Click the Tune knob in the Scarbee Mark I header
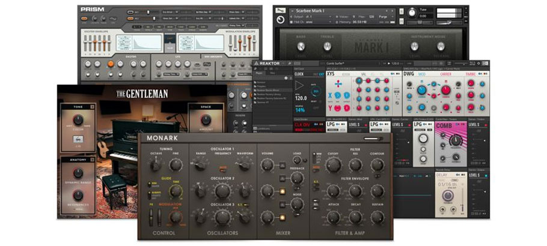This screenshot has height=246, width=547. 412,12
